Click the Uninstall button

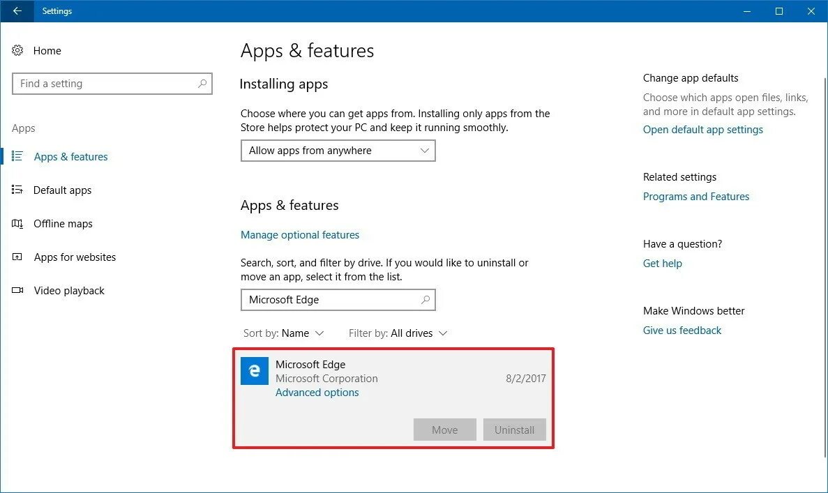514,430
